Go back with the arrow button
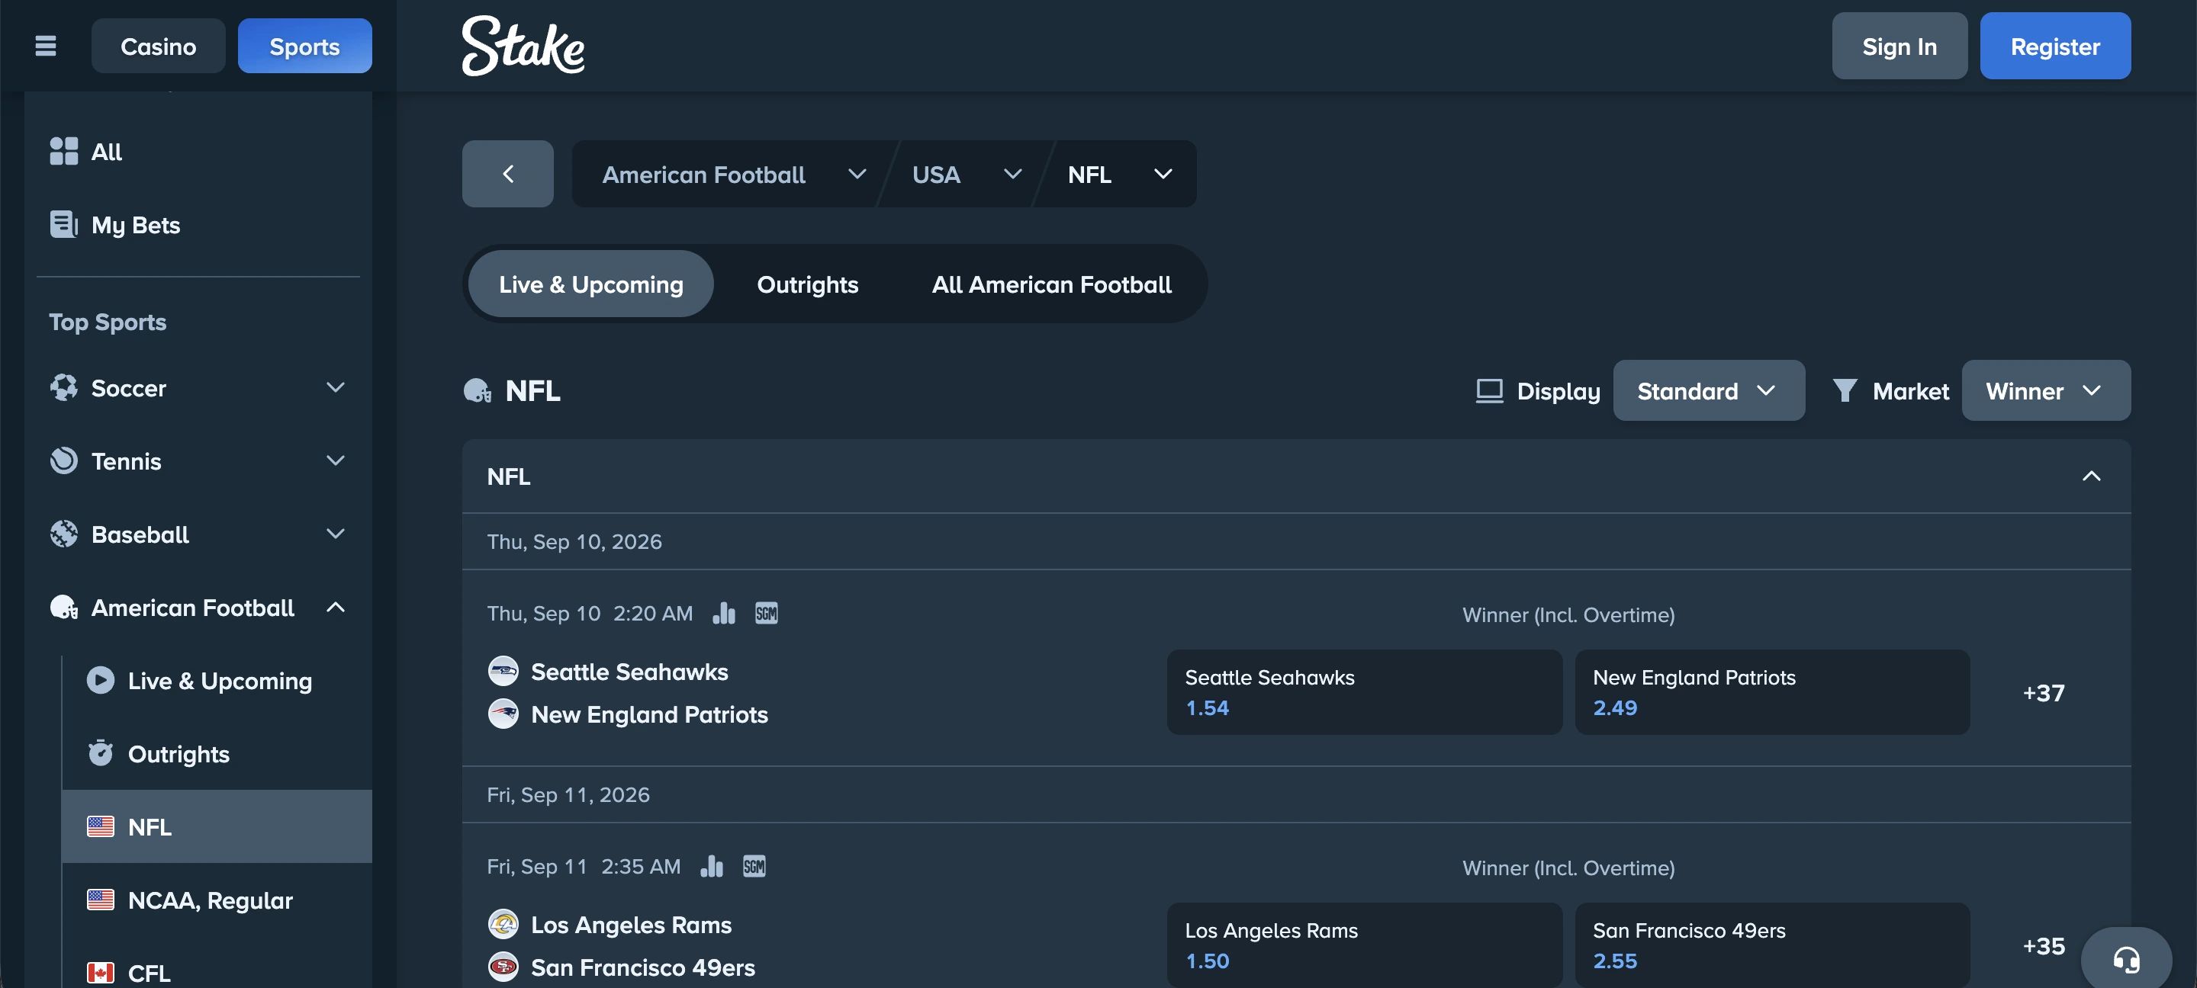Screen dimensions: 2197x988 tap(507, 174)
